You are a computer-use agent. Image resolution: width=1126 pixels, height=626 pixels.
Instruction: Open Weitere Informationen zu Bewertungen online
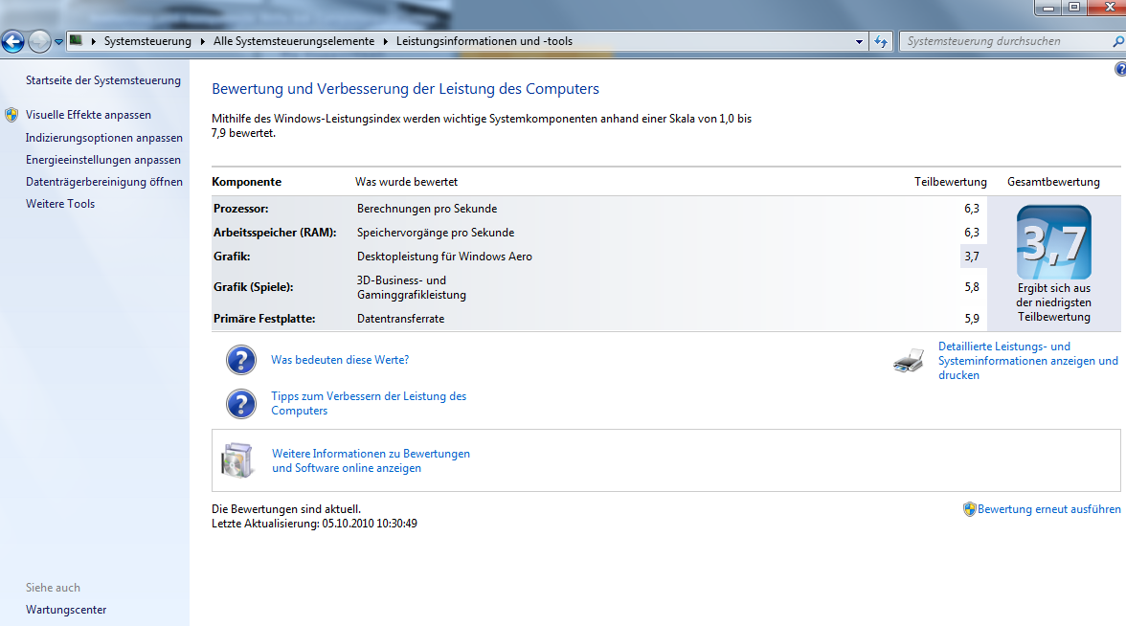tap(371, 461)
